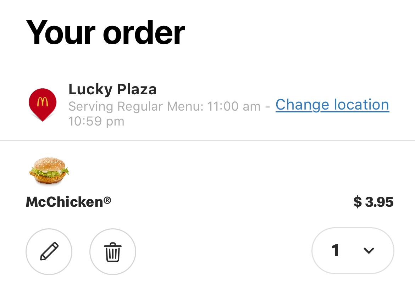Click the McChicken burger thumbnail image
The width and height of the screenshot is (415, 284).
click(49, 171)
